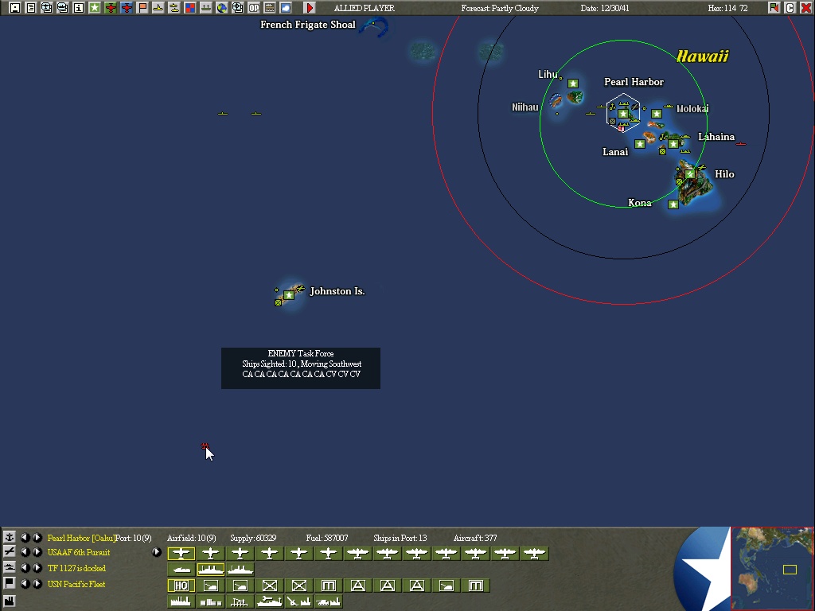This screenshot has width=815, height=611.
Task: Go to next unit after USN Pacific Fleet
Action: click(37, 584)
